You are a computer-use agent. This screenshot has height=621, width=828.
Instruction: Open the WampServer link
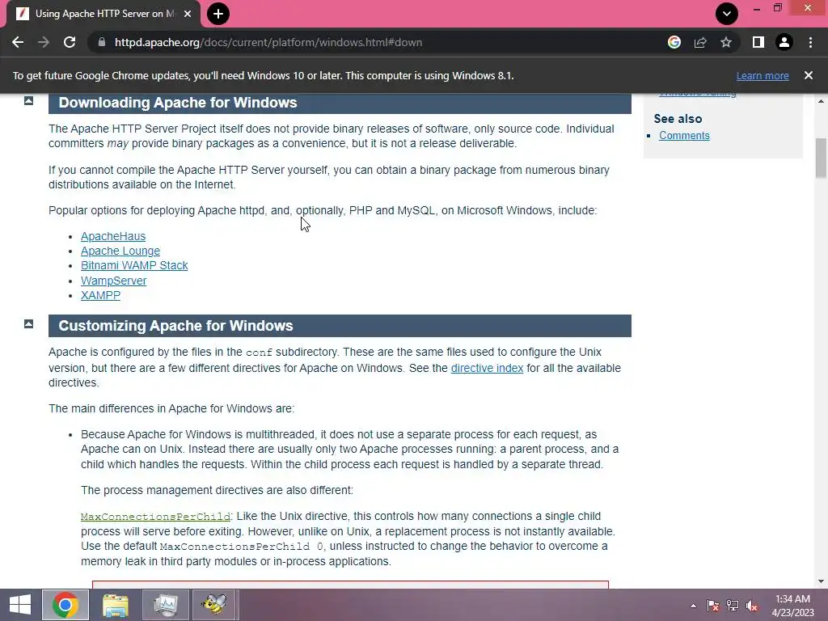tap(113, 281)
